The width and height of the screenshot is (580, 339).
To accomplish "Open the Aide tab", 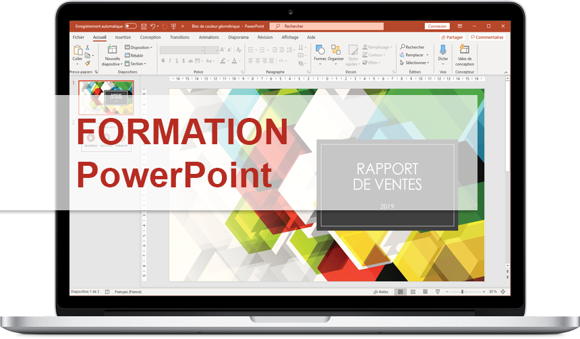I will pos(311,37).
